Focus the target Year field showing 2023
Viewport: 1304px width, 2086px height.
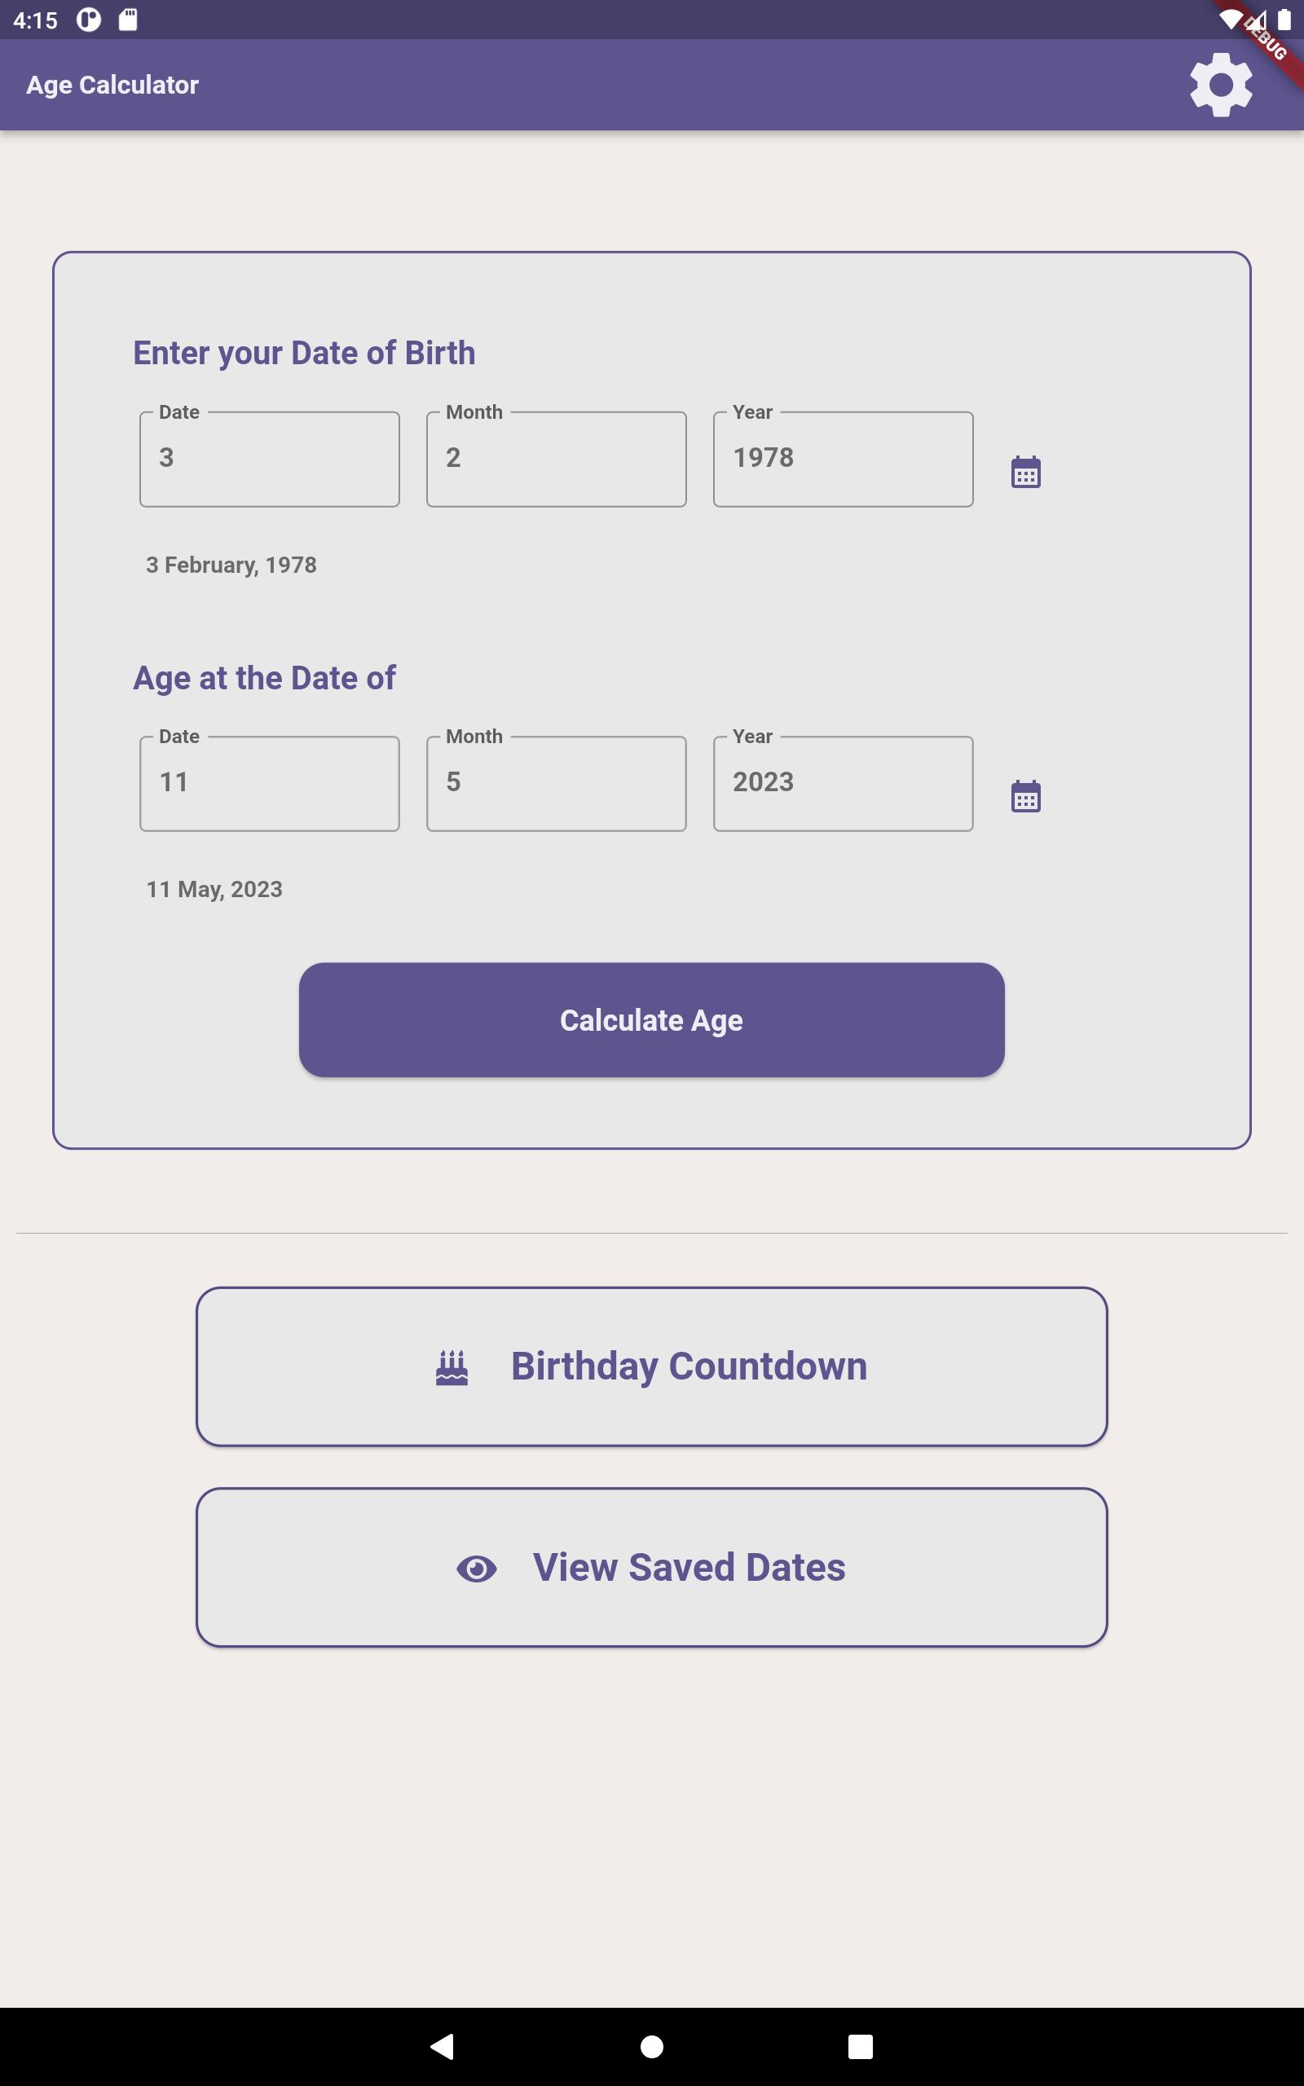point(844,784)
